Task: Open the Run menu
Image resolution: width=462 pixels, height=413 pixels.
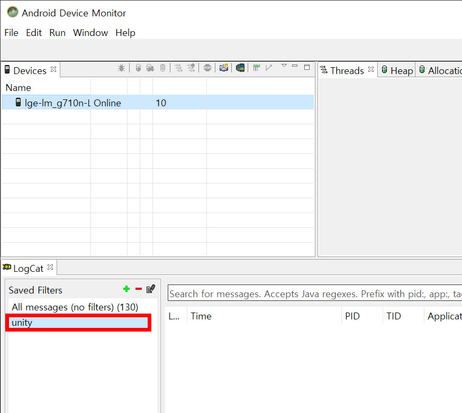Action: pos(58,33)
